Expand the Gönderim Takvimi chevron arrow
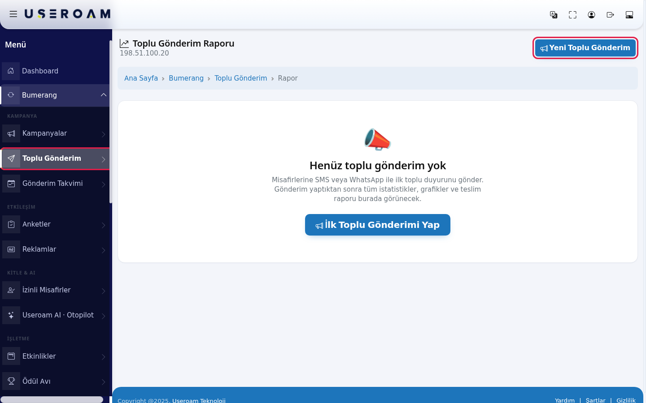The height and width of the screenshot is (403, 646). pyautogui.click(x=104, y=184)
